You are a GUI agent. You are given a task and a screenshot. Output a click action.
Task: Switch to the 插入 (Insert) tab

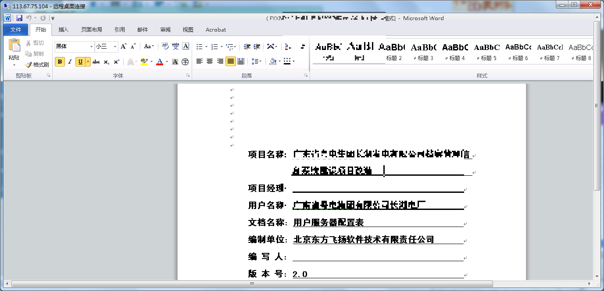coord(64,30)
